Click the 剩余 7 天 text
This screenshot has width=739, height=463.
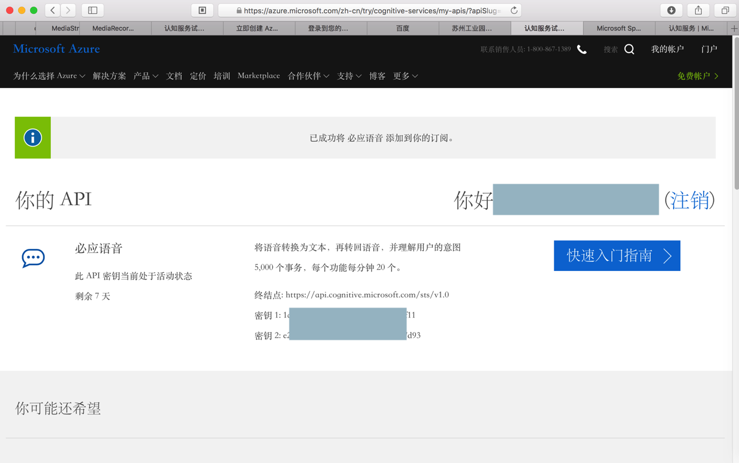click(92, 296)
